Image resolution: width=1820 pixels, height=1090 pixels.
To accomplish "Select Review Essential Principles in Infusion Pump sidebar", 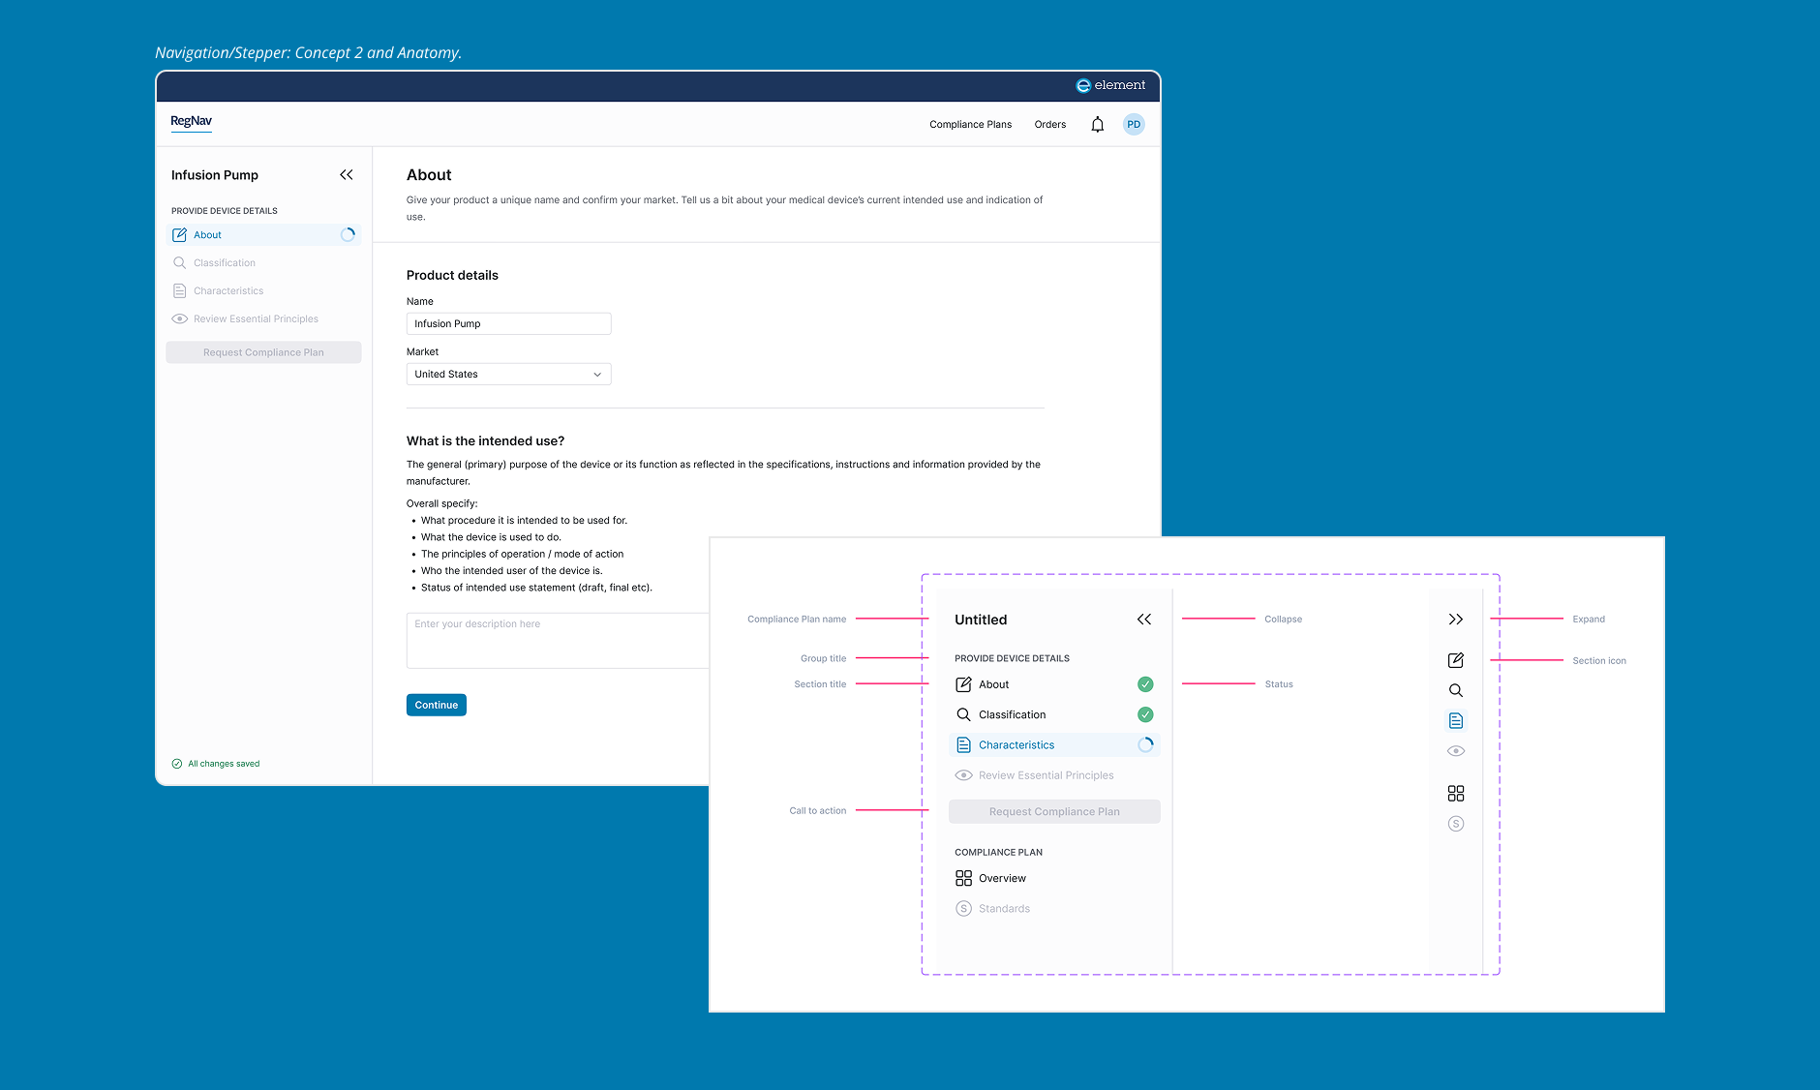I will pos(264,319).
